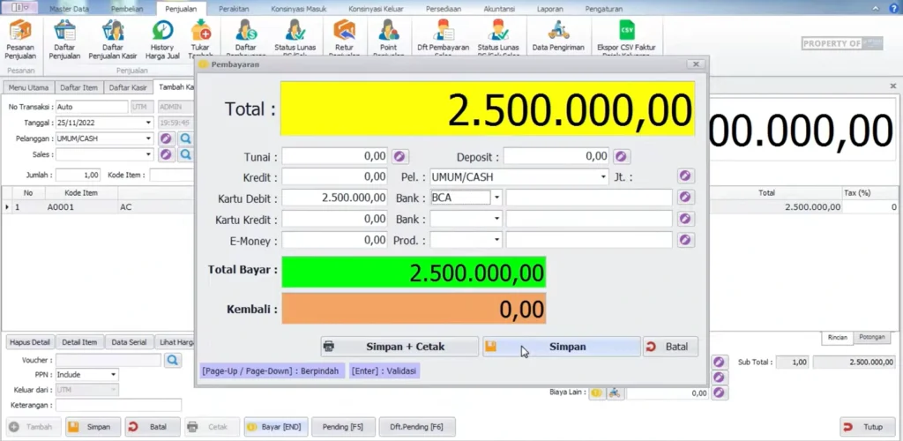Select the Daftar Item tab
This screenshot has width=903, height=441.
click(78, 87)
